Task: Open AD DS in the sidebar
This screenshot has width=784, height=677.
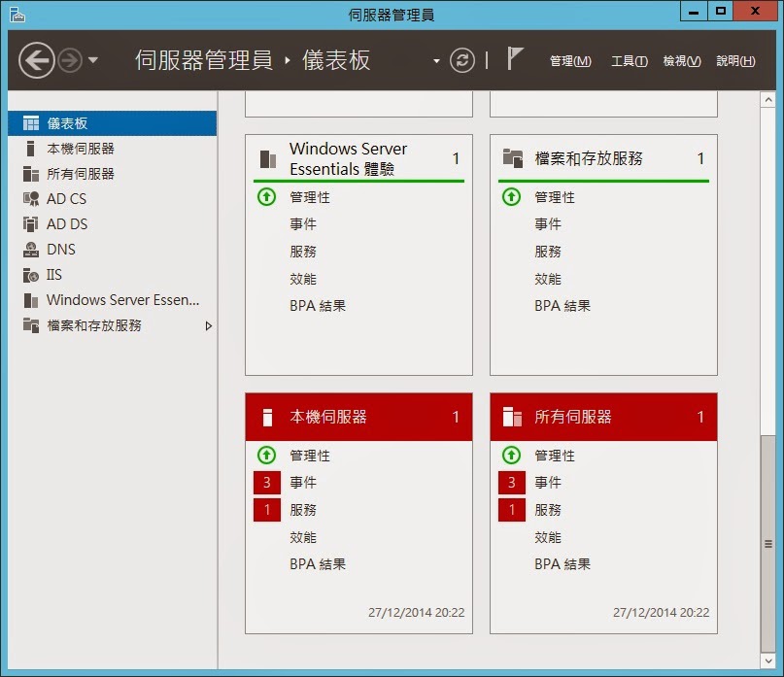Action: click(113, 224)
